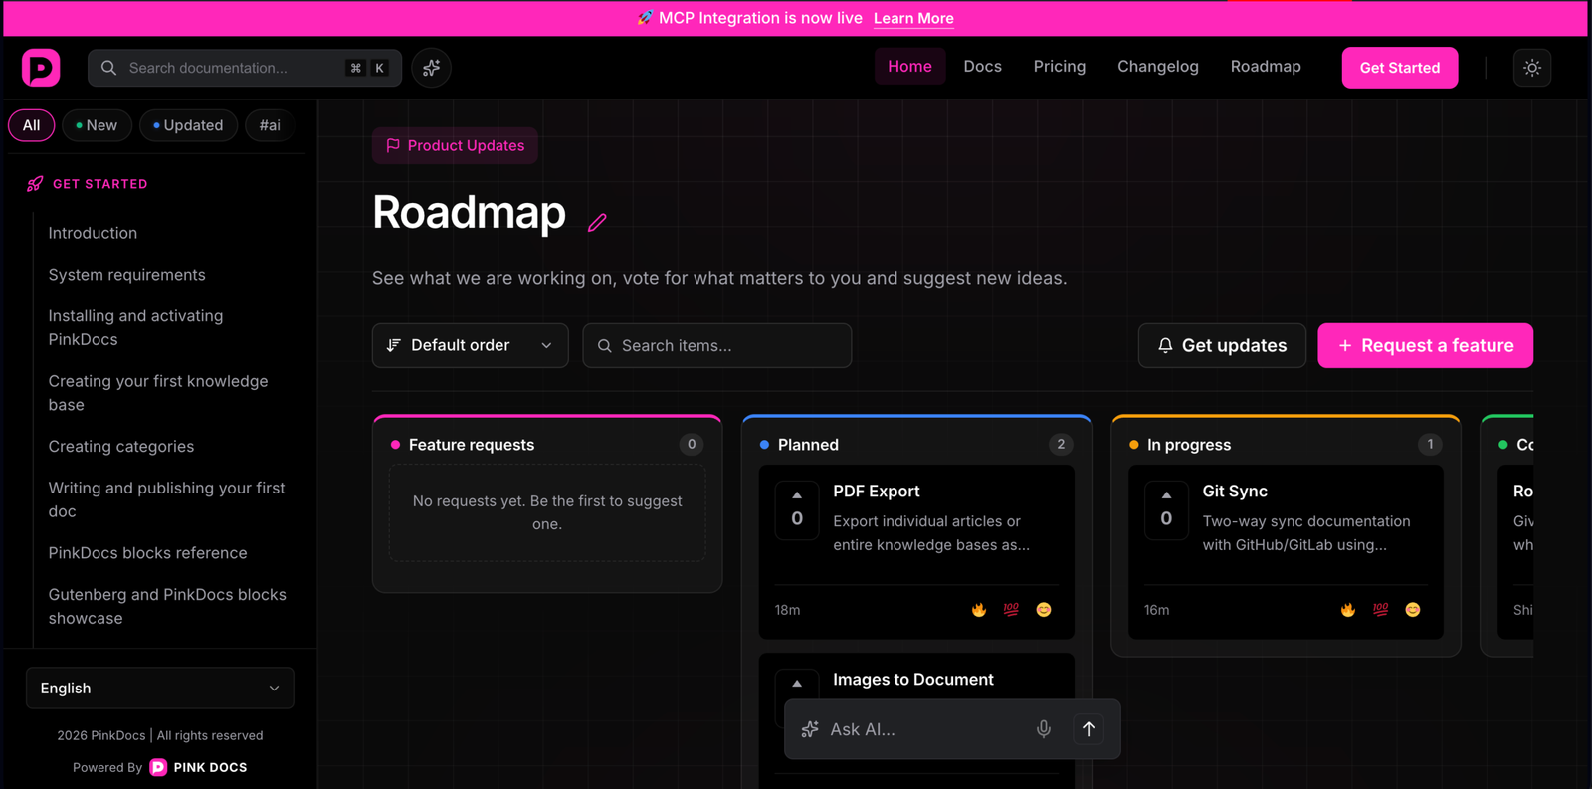The image size is (1592, 789).
Task: Click the Get Started button
Action: (1400, 68)
